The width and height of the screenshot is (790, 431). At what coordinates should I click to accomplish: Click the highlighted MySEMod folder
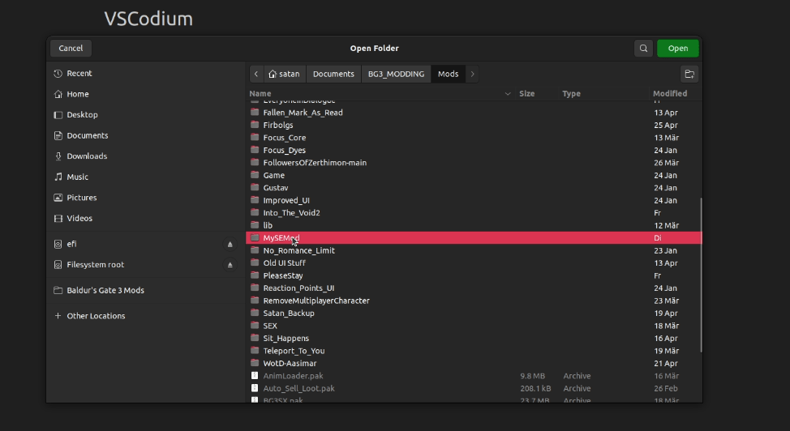pyautogui.click(x=474, y=238)
